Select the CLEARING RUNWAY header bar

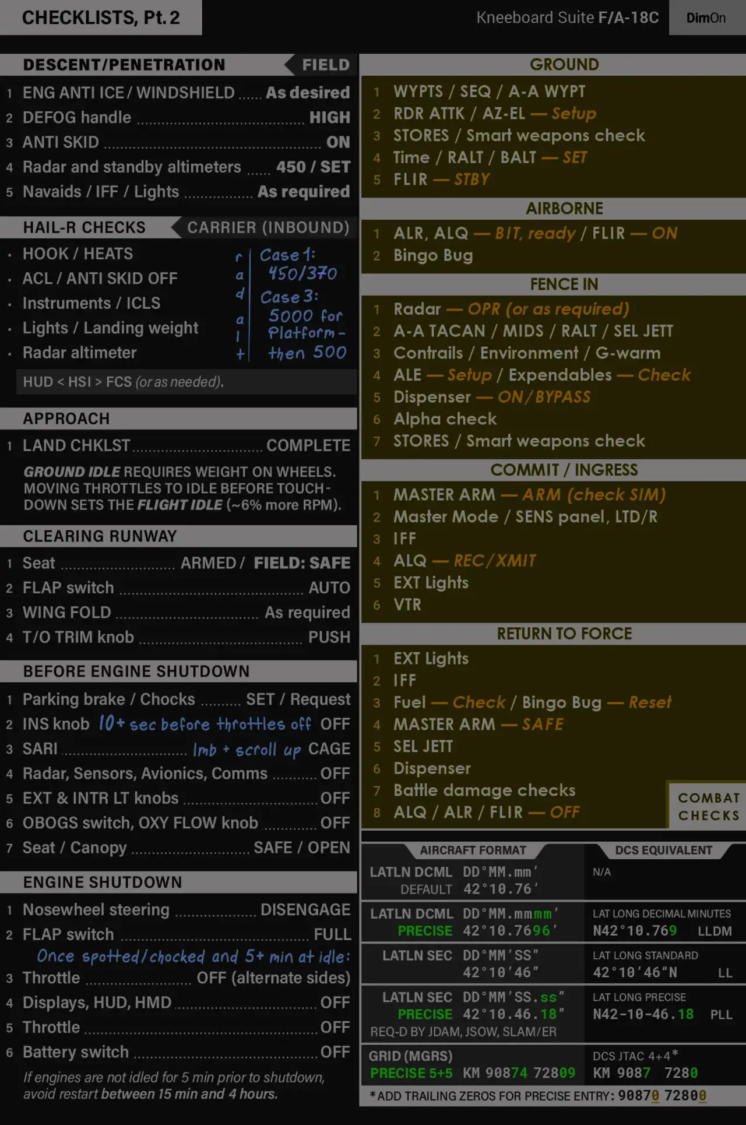(178, 536)
